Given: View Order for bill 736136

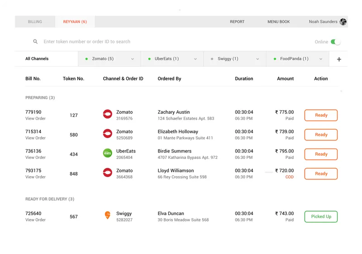Looking at the screenshot, I should [35, 158].
